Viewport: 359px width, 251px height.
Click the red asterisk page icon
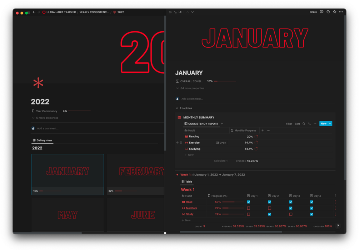coord(38,83)
